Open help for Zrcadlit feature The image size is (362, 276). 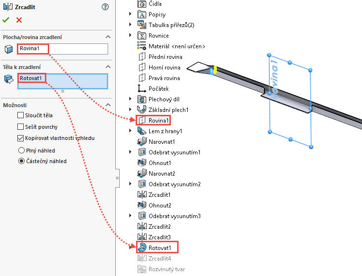coord(105,7)
